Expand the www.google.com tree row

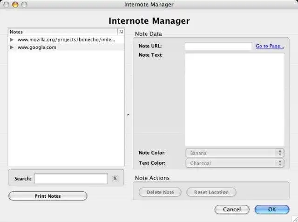(x=12, y=47)
